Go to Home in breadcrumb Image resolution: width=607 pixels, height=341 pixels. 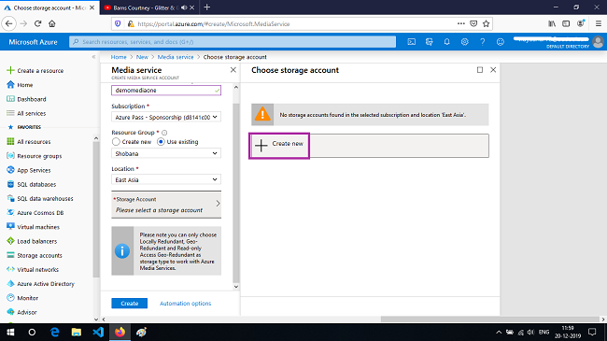coord(119,57)
